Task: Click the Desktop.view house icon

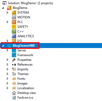Action: pos(14,93)
